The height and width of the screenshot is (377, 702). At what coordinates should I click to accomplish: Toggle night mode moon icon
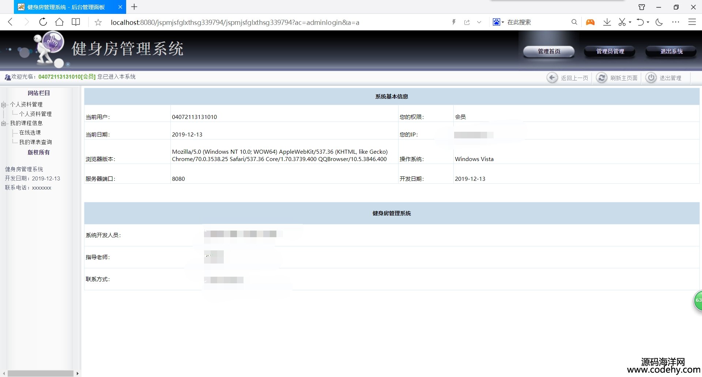coord(659,22)
